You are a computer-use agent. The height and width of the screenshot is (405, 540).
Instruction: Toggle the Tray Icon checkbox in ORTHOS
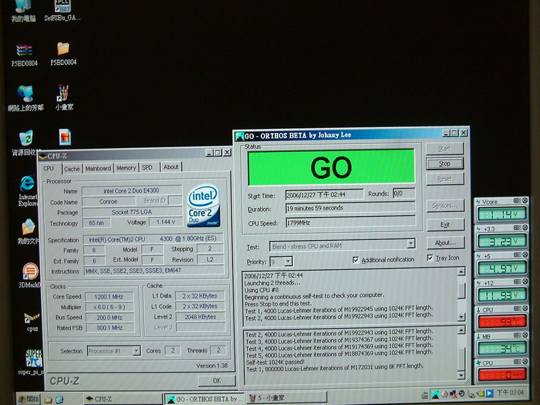point(430,258)
